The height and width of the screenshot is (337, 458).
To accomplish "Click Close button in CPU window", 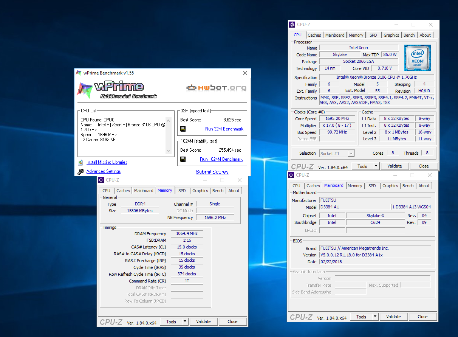I will pyautogui.click(x=424, y=166).
